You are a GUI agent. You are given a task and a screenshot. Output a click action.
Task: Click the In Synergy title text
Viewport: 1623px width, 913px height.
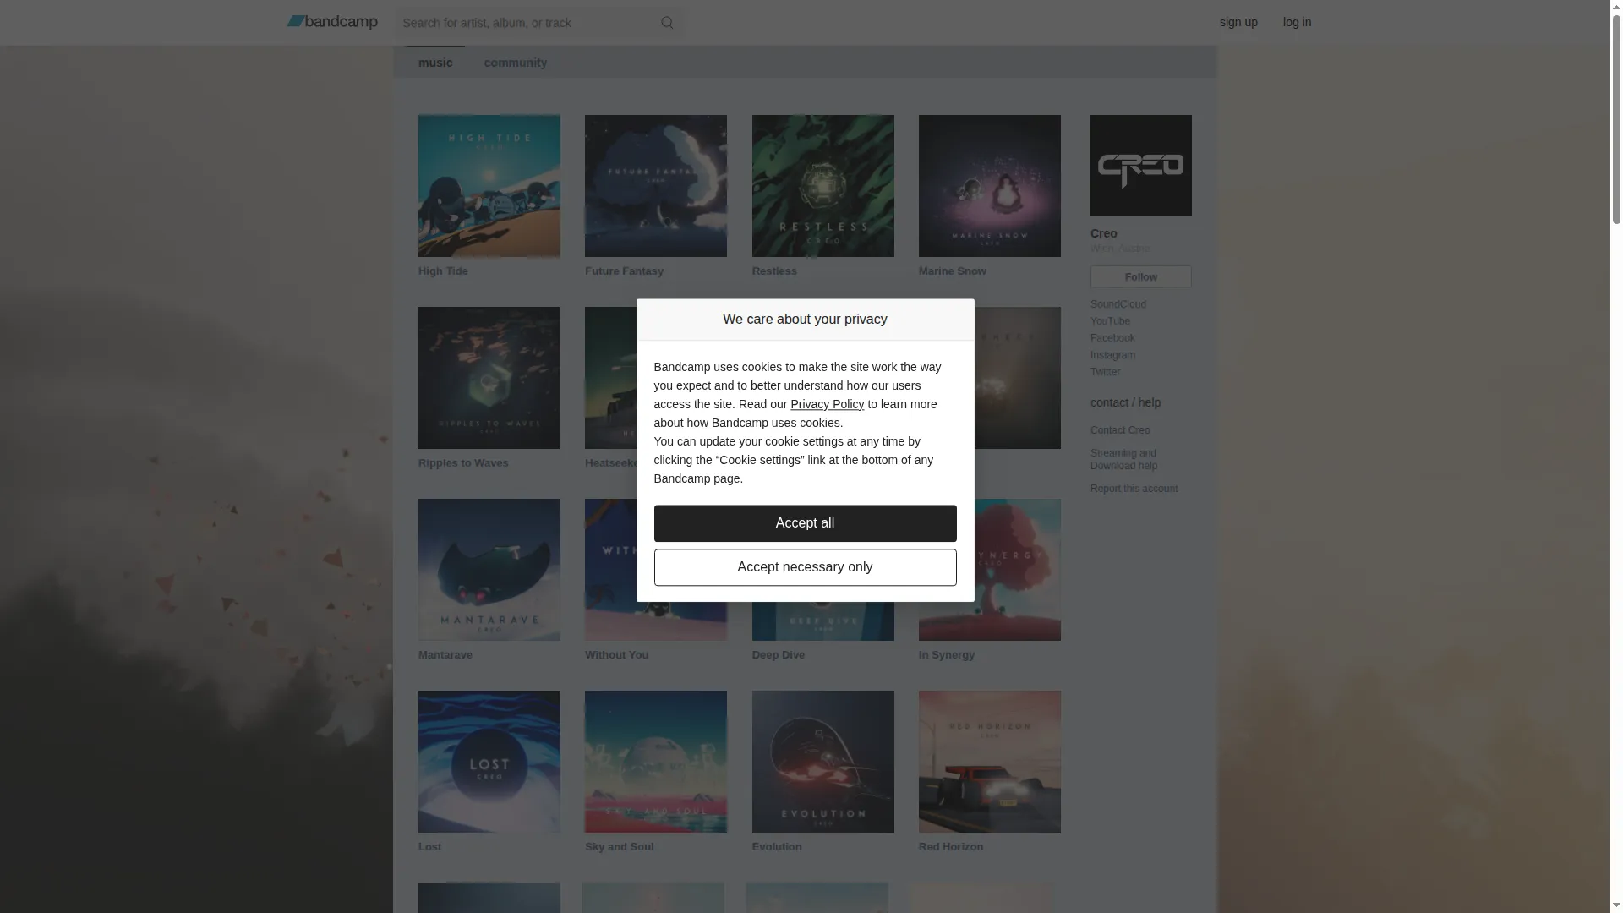point(947,655)
